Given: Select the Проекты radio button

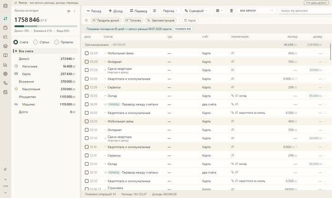Looking at the screenshot, I should point(56,42).
